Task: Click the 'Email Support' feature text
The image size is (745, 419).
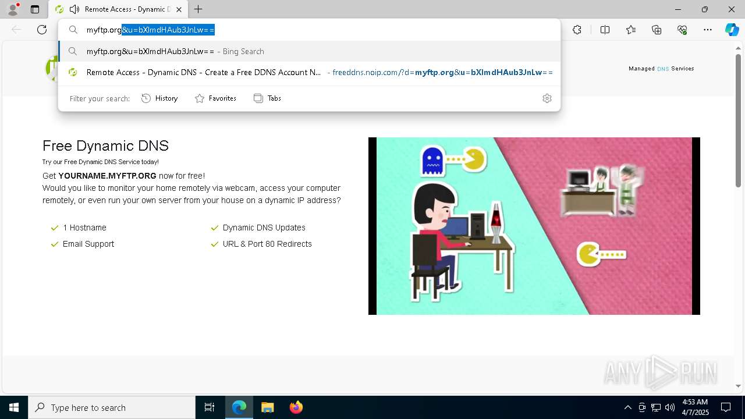Action: click(88, 244)
